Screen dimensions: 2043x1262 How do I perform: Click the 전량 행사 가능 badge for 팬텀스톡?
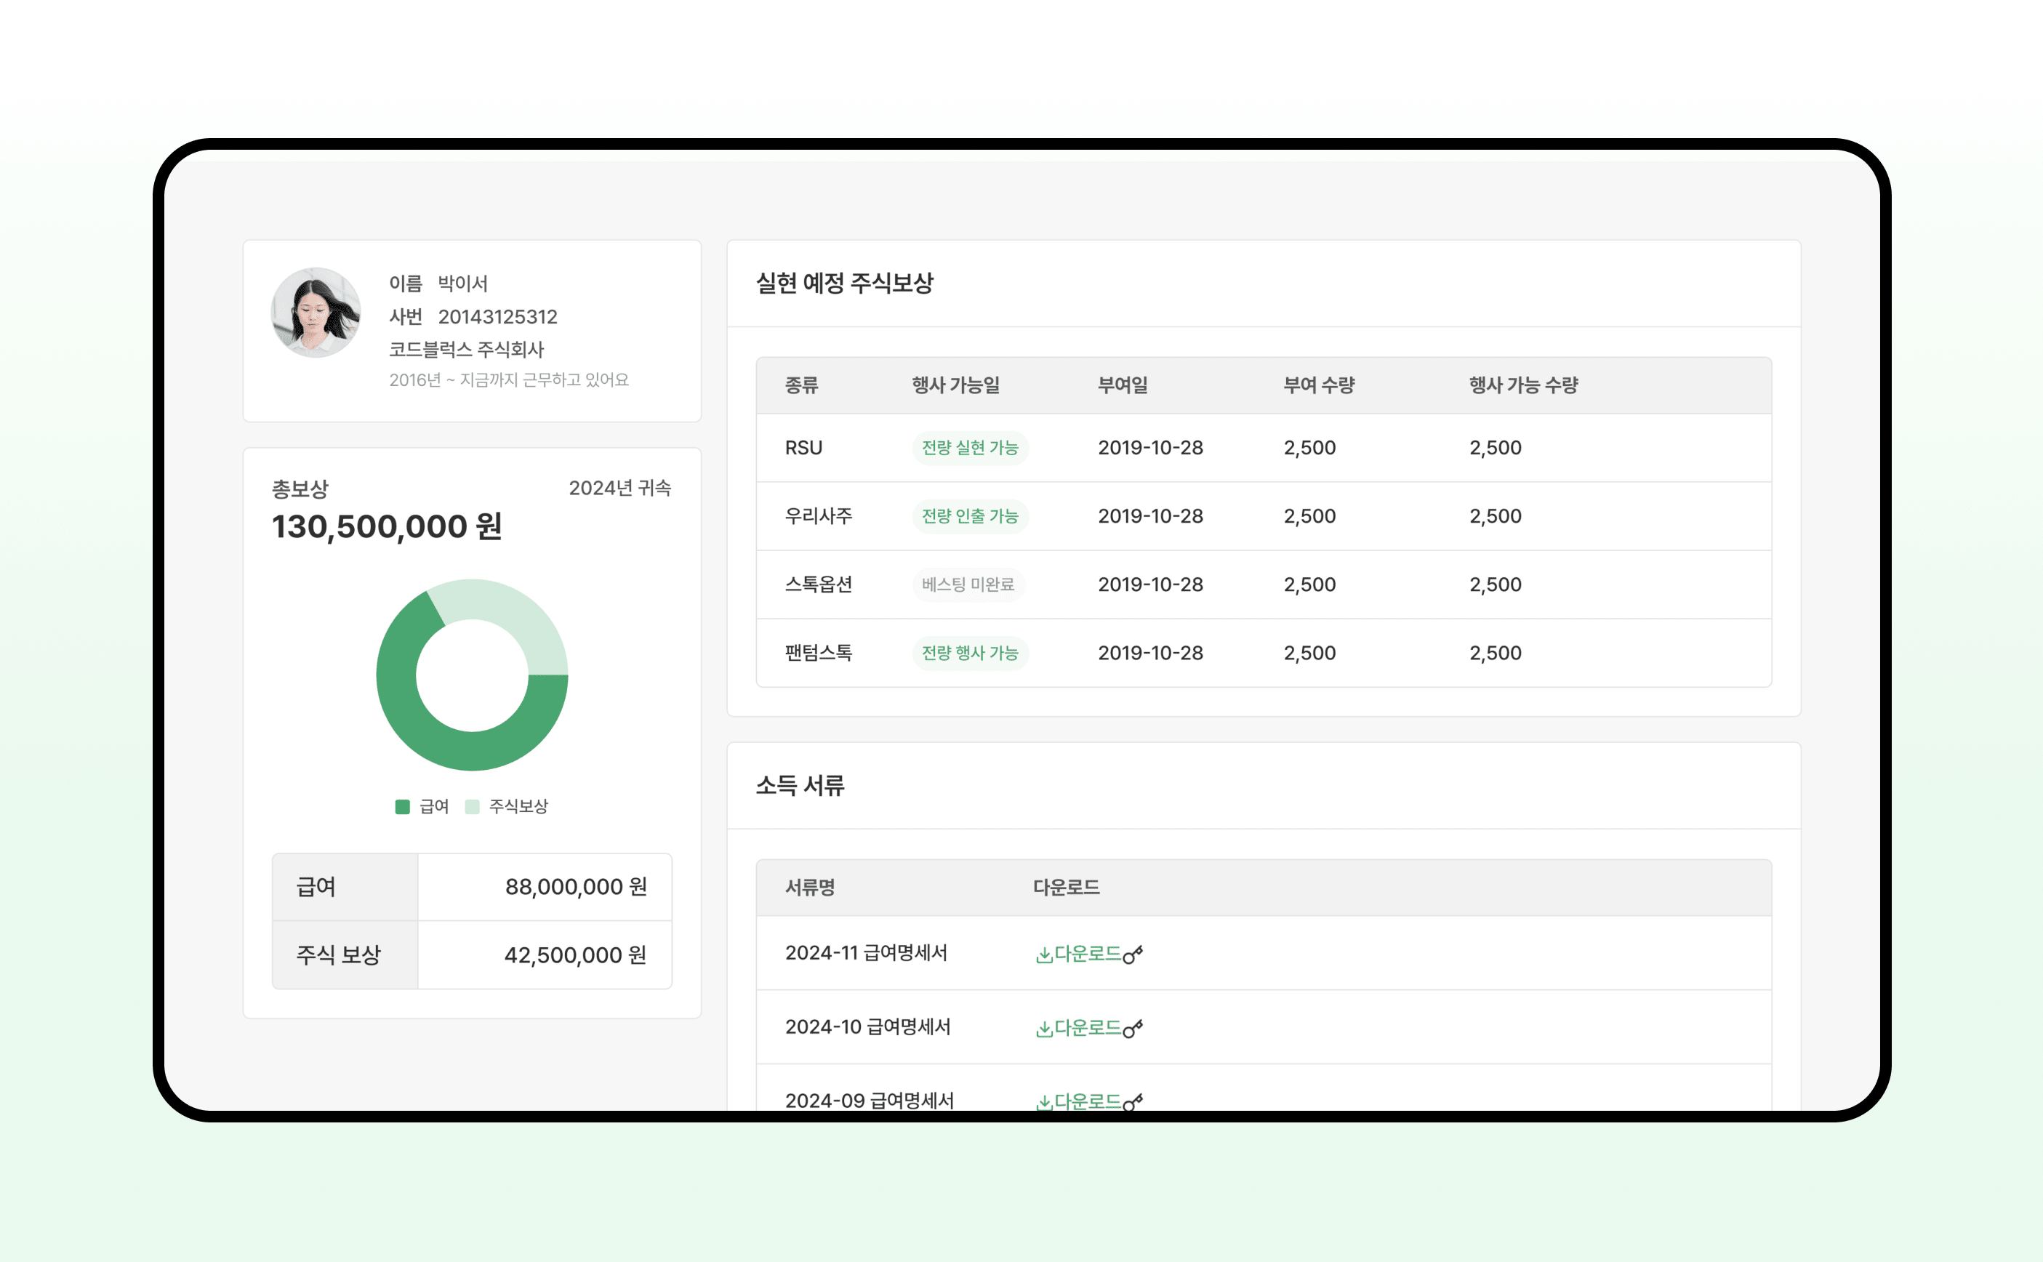click(970, 653)
